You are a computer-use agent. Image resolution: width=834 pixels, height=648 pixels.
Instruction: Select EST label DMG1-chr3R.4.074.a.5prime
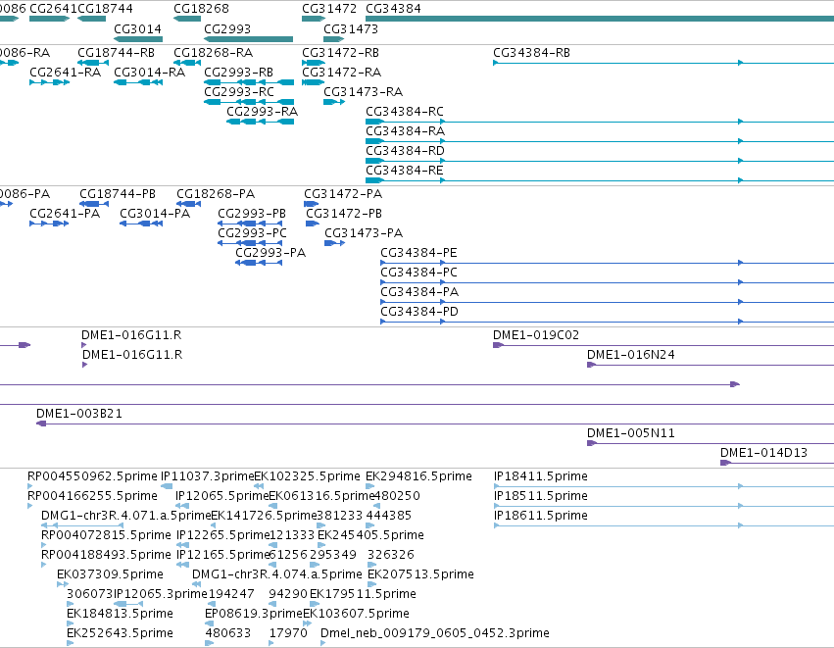277,574
